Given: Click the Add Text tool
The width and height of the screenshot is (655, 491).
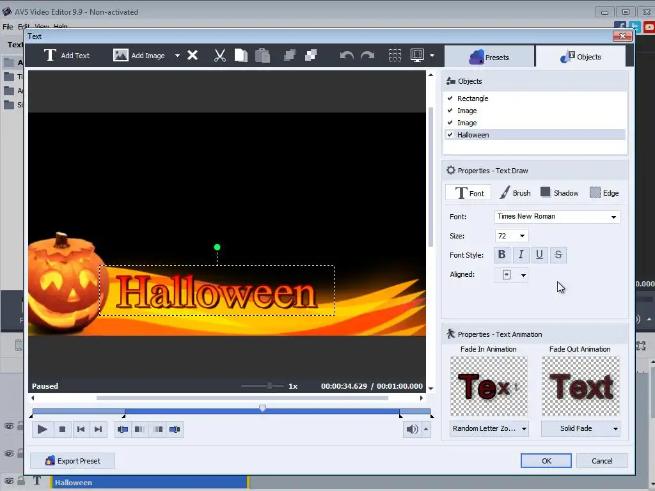Looking at the screenshot, I should click(x=67, y=56).
